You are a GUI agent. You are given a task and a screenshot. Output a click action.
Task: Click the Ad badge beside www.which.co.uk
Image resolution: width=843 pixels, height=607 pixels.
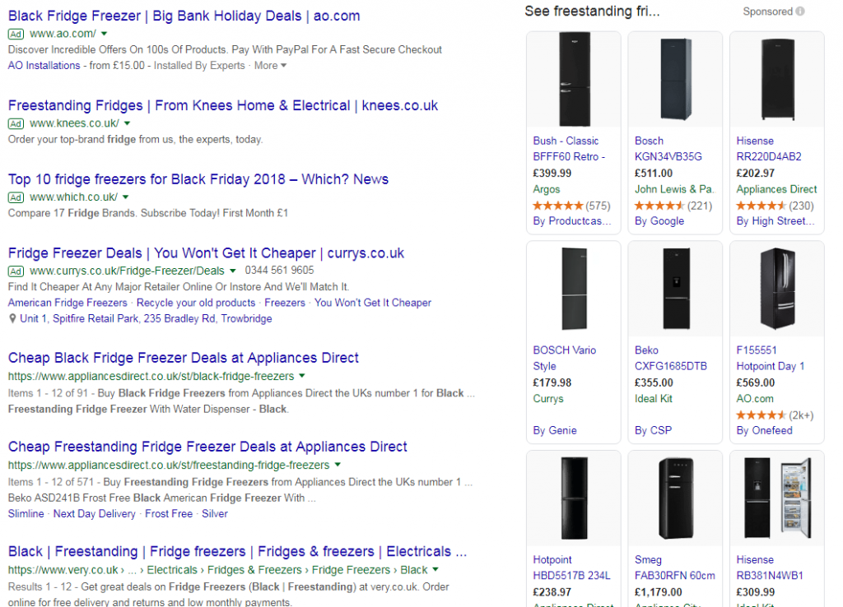(x=16, y=197)
